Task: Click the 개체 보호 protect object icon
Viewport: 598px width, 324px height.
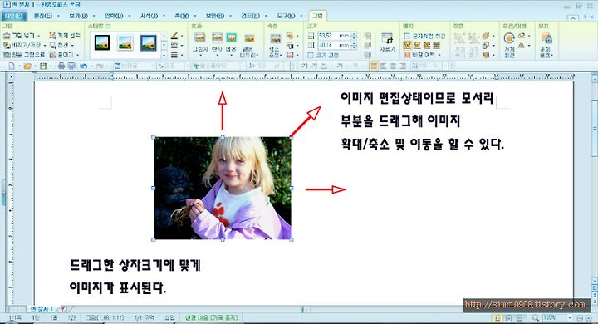Action: [547, 38]
